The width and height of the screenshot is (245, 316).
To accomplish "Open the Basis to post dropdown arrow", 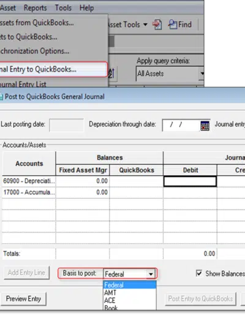I will pos(151,274).
